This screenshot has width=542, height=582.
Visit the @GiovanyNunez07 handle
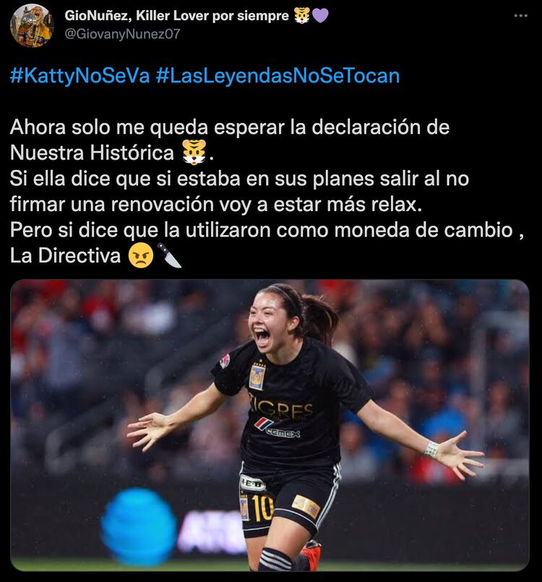click(122, 34)
